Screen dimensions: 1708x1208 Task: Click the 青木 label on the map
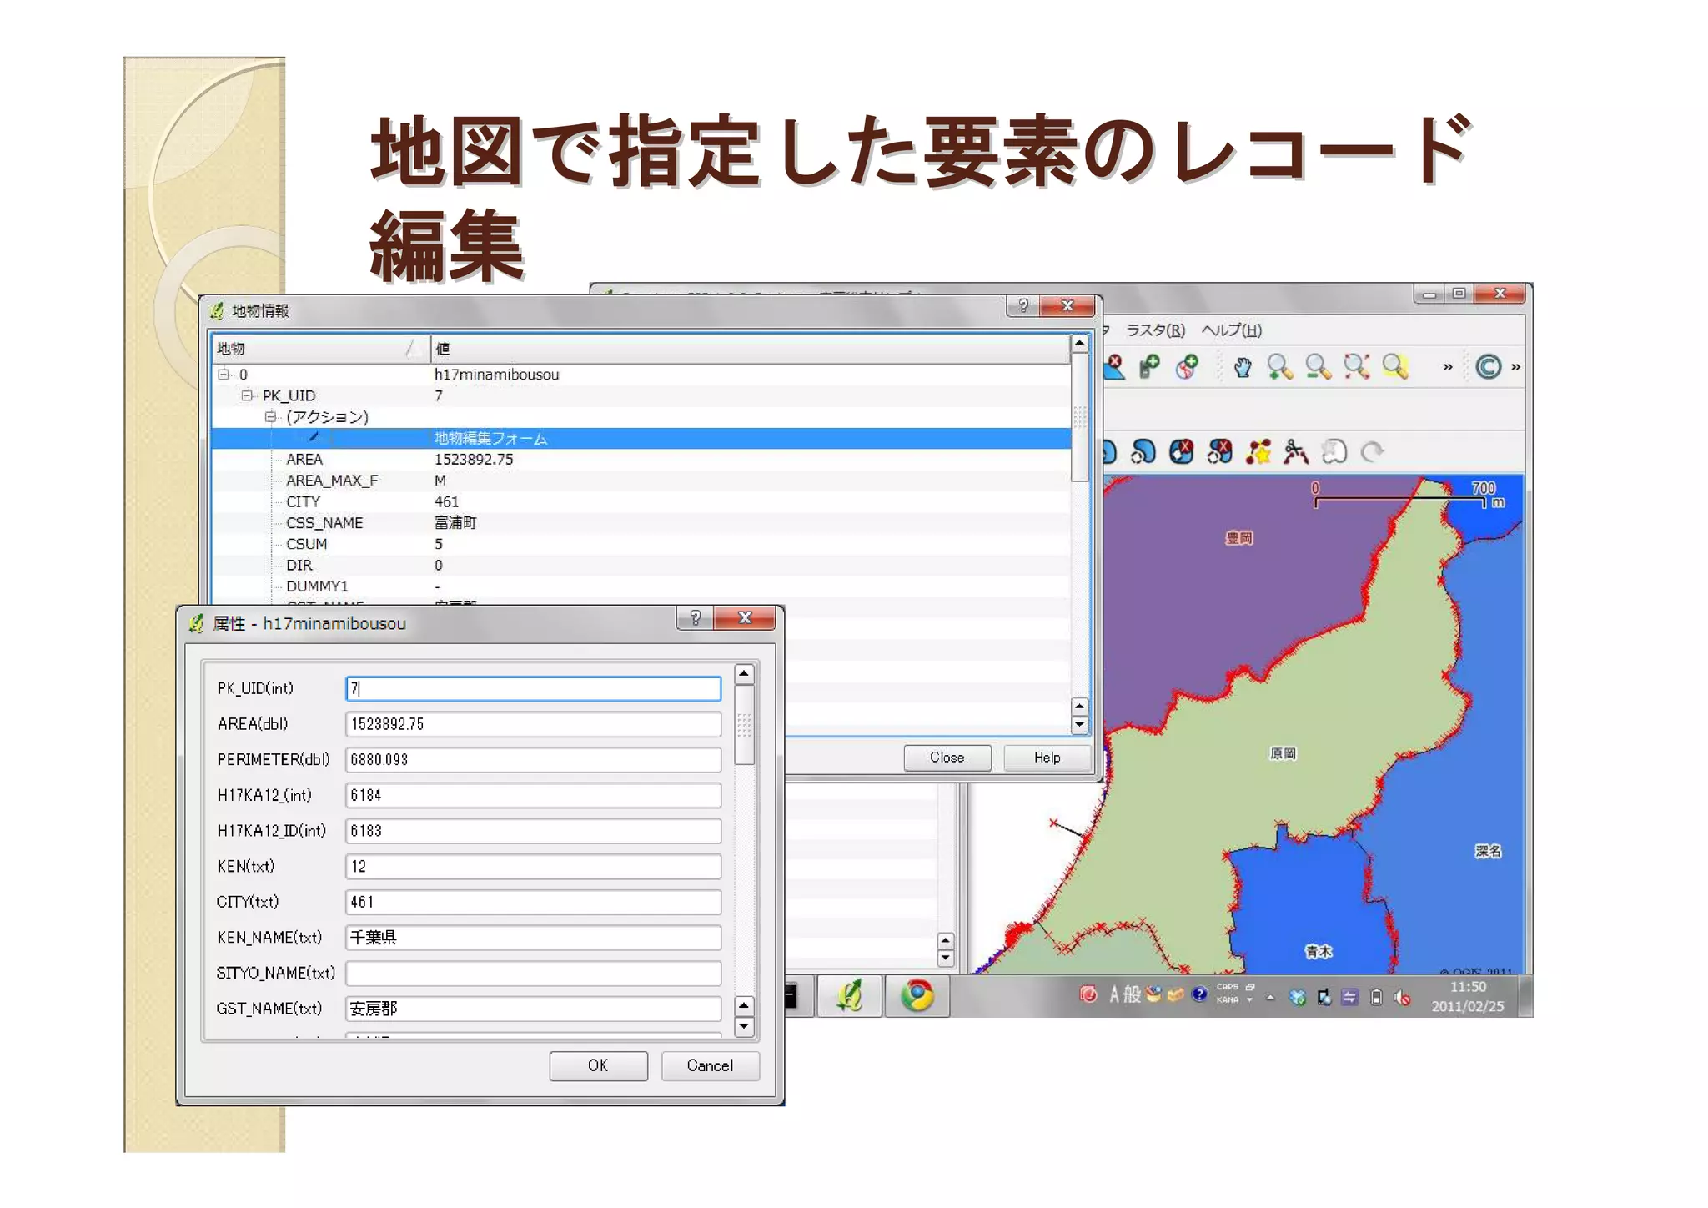click(1319, 951)
